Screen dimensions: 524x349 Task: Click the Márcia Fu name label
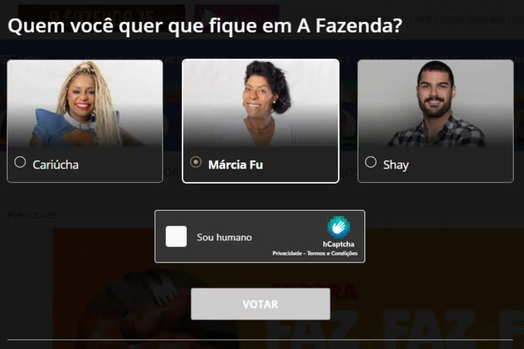click(235, 165)
